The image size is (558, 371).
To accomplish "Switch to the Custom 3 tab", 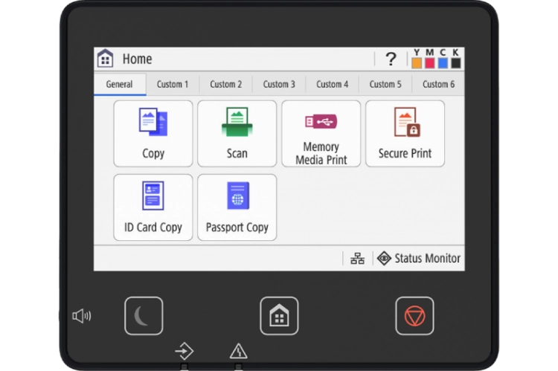I will click(279, 84).
